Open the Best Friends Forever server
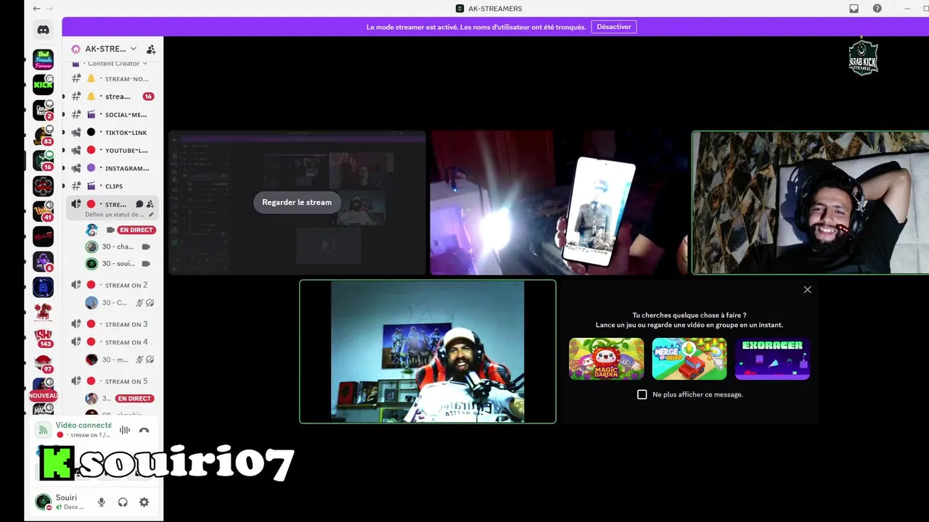This screenshot has width=929, height=522. pyautogui.click(x=43, y=59)
